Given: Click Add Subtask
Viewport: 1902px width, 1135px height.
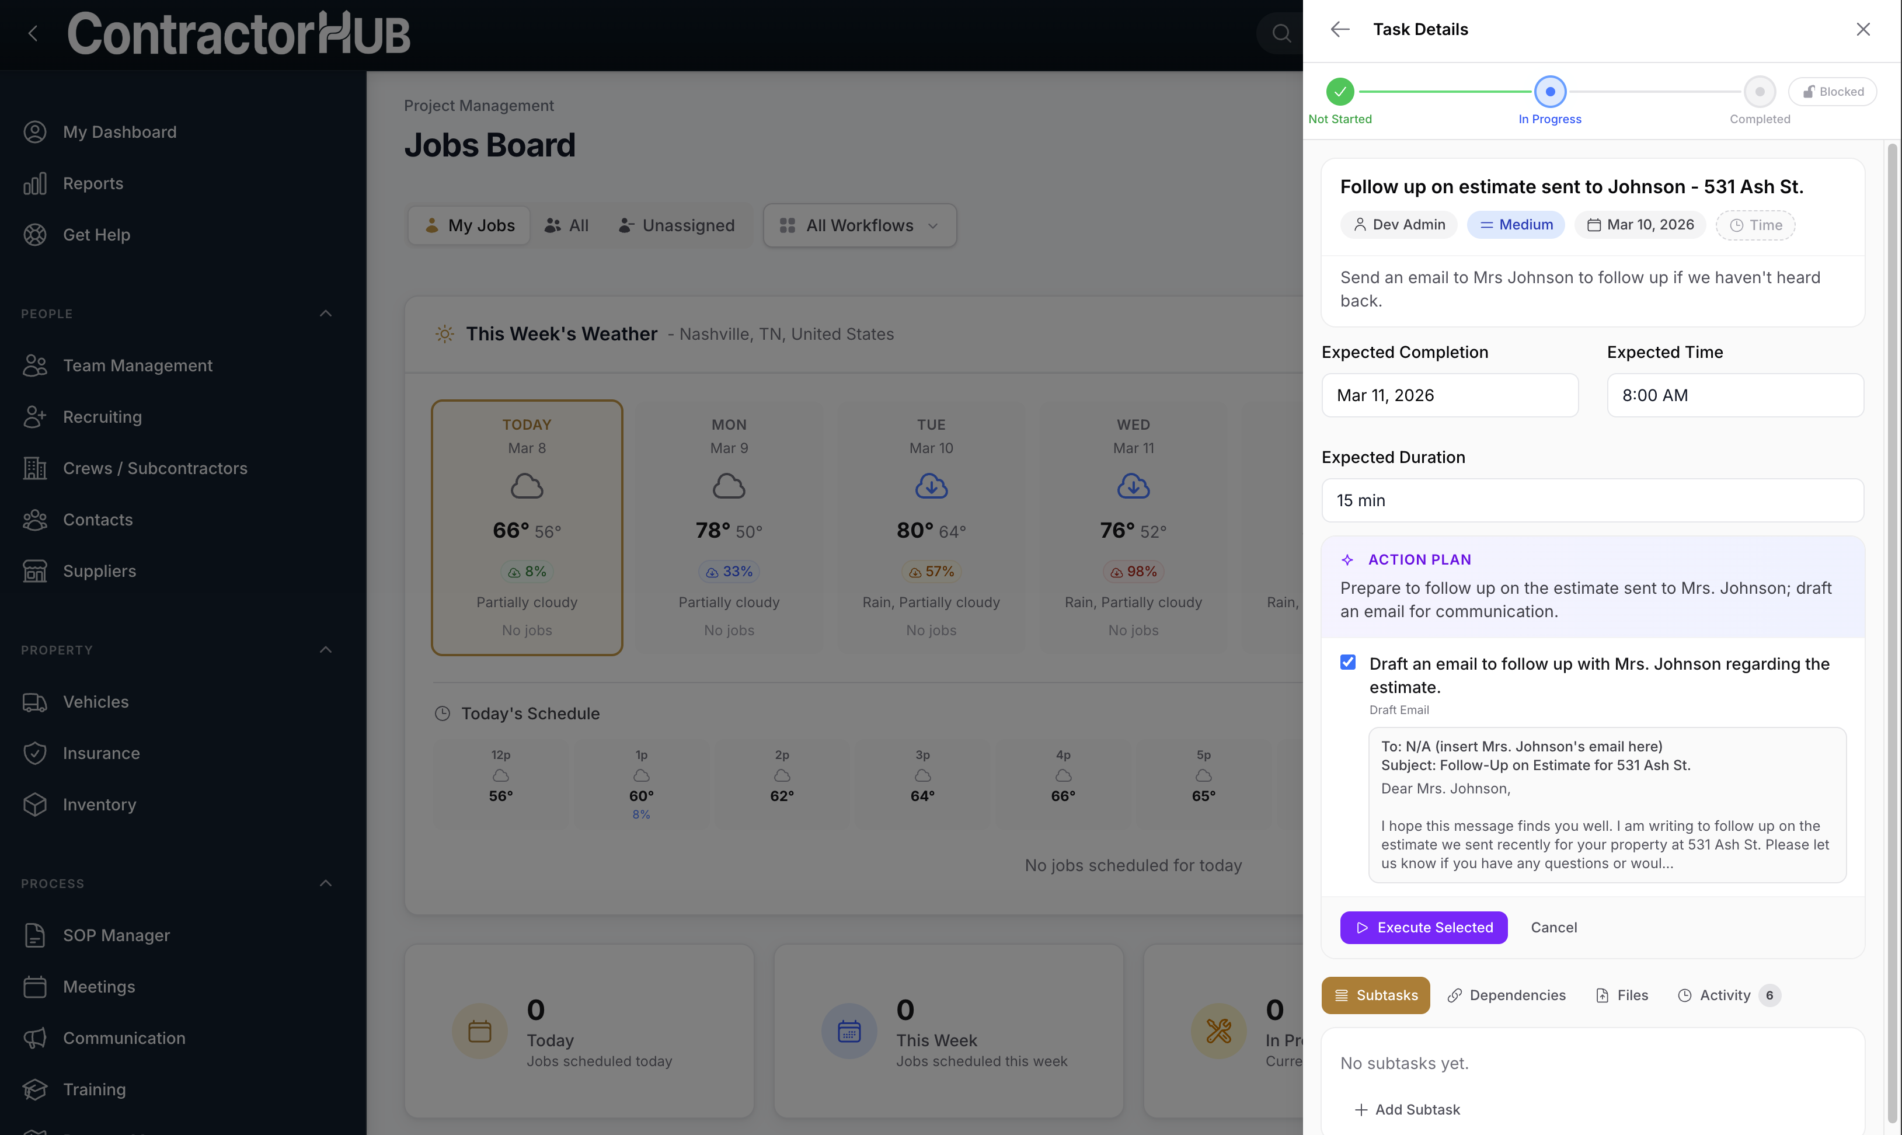Looking at the screenshot, I should (1408, 1109).
